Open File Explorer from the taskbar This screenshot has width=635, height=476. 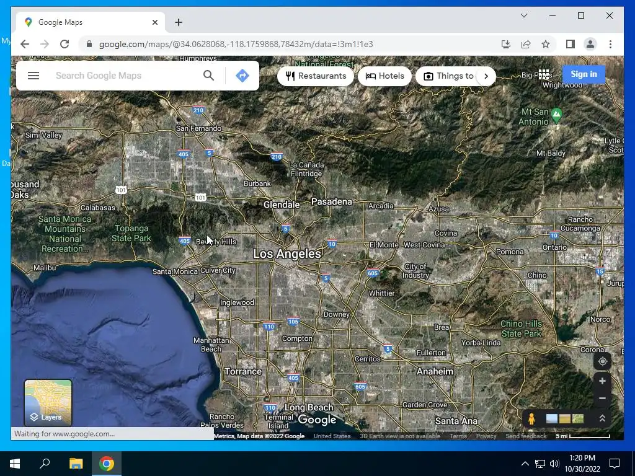tap(76, 464)
